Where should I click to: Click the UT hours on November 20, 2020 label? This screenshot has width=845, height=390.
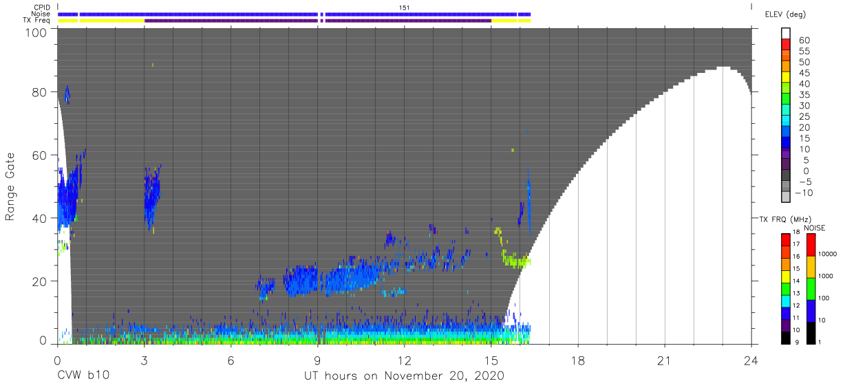[x=405, y=376]
